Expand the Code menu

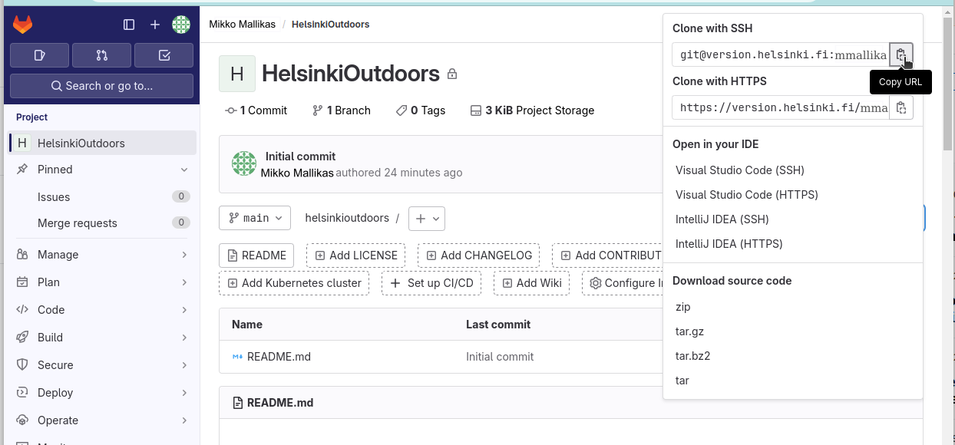[102, 310]
